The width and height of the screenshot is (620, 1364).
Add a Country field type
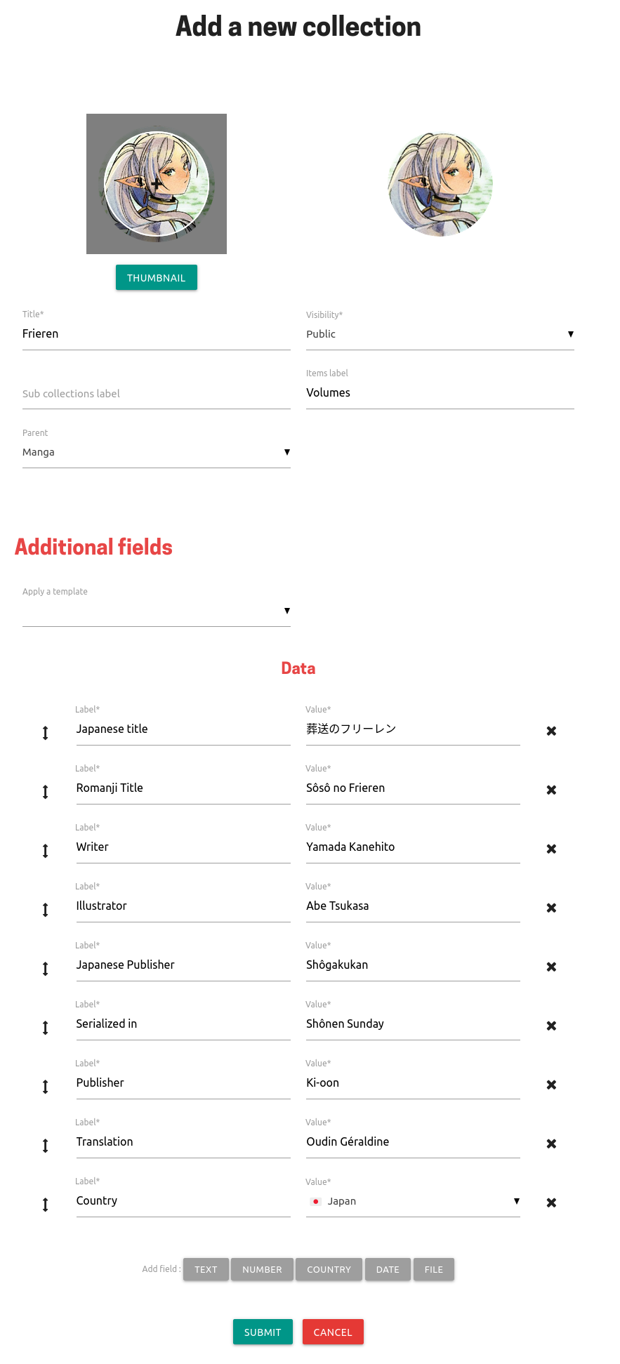coord(329,1269)
